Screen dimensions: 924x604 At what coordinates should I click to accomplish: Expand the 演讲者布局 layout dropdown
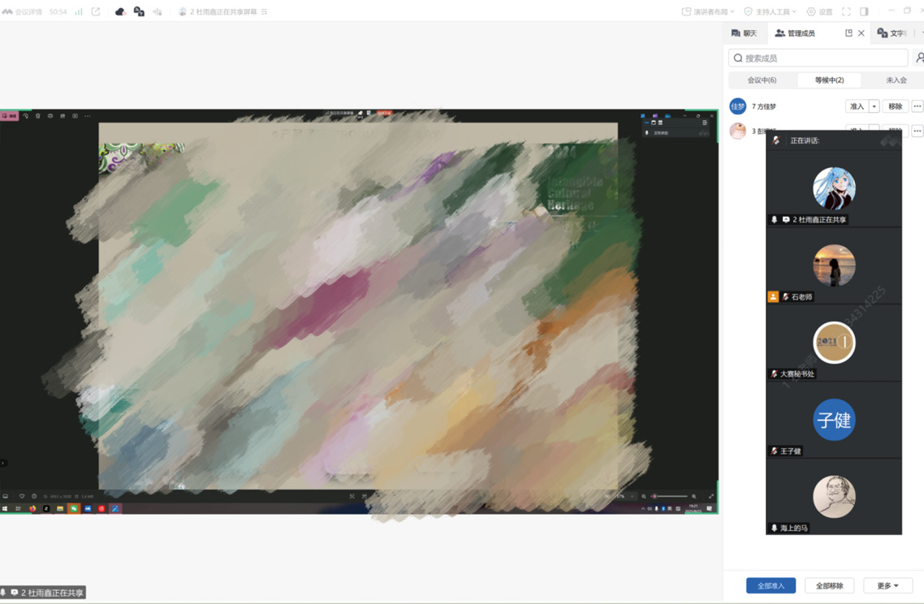708,12
